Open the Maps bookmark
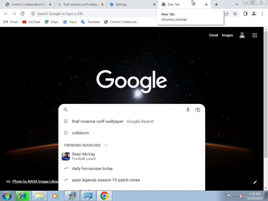Screen dimensions: 268x201 point(52,22)
